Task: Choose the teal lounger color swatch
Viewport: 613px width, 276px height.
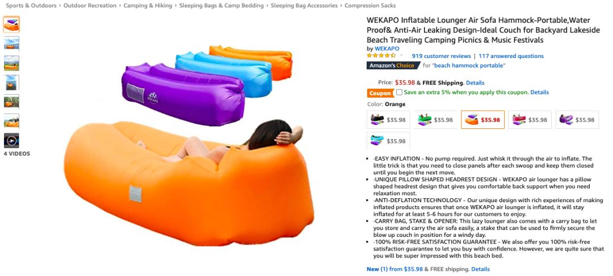Action: [x=388, y=141]
